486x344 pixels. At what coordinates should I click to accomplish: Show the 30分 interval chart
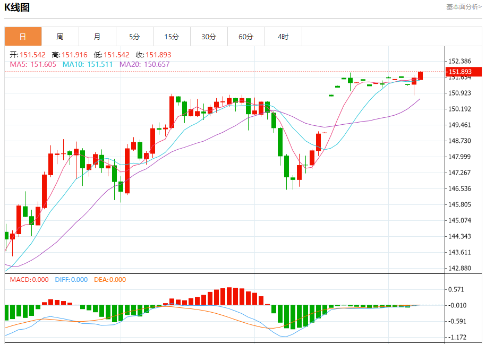click(x=209, y=37)
